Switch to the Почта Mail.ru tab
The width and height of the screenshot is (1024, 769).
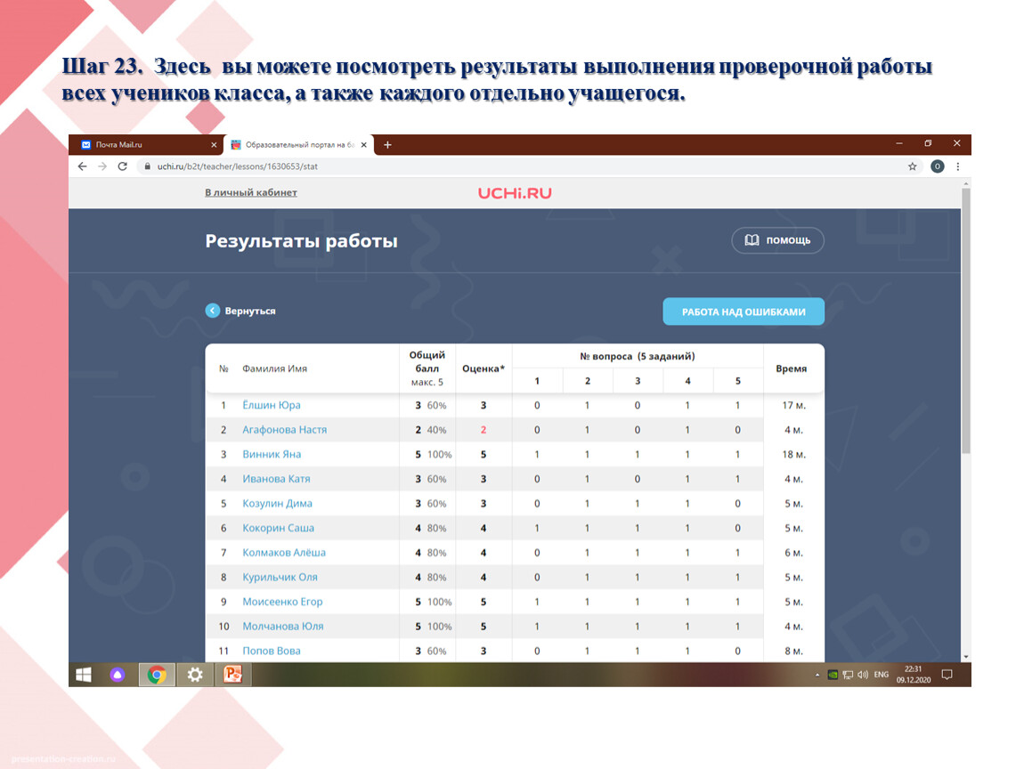pyautogui.click(x=142, y=145)
